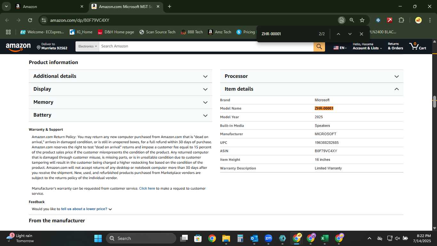This screenshot has height=246, width=437.
Task: Click the red arrow extension icon
Action: point(390,20)
